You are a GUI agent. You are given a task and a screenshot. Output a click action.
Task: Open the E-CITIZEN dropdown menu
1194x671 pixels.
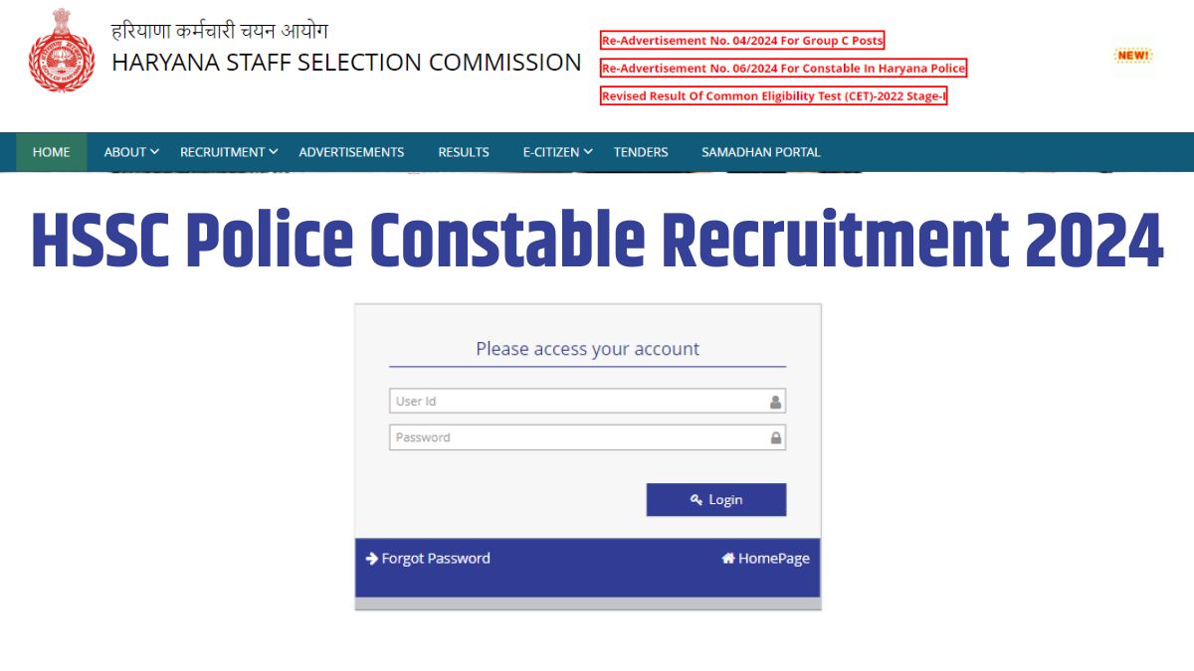click(555, 152)
